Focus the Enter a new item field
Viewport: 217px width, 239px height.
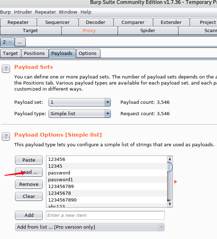tap(105, 215)
